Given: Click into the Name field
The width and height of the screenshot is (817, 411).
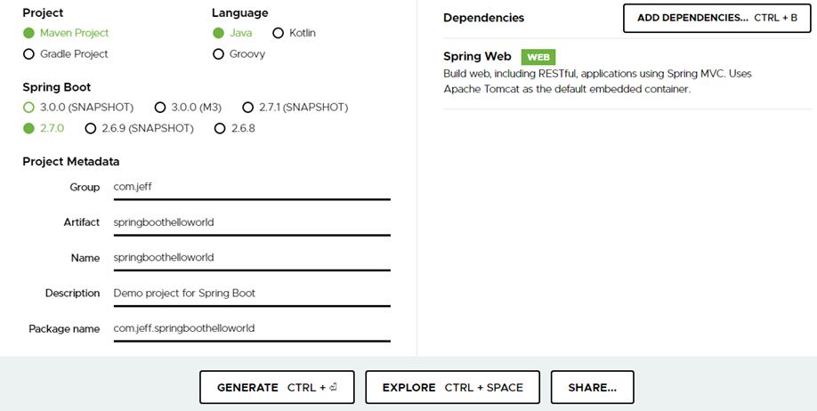Looking at the screenshot, I should [x=251, y=258].
